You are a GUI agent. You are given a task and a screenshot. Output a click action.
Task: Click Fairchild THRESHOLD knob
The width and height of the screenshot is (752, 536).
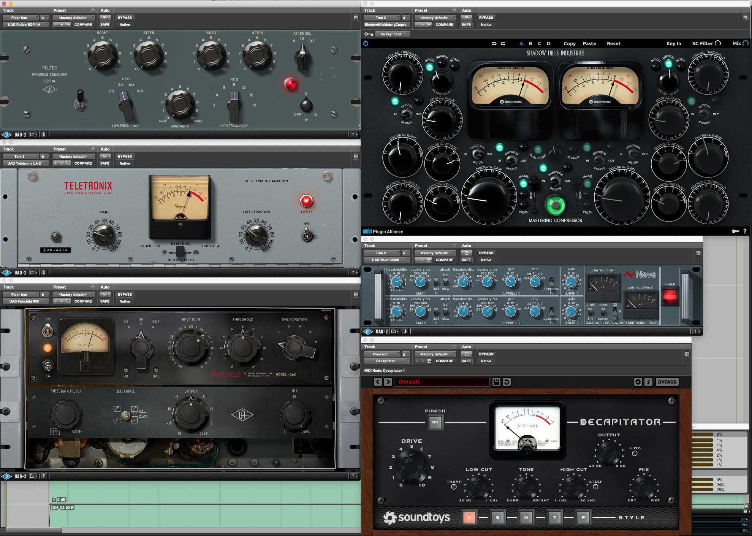(242, 347)
